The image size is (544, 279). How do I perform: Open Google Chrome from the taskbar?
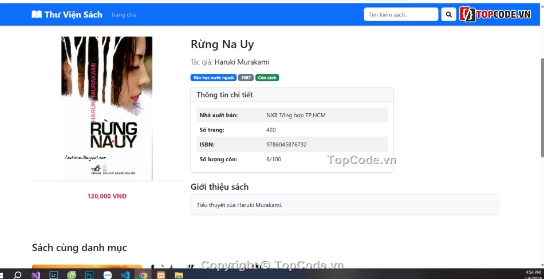click(x=143, y=274)
